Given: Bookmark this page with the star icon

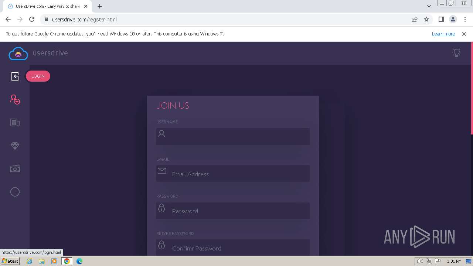Looking at the screenshot, I should pyautogui.click(x=426, y=19).
